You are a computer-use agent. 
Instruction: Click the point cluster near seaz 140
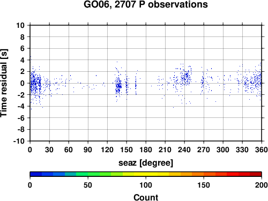tap(118, 85)
